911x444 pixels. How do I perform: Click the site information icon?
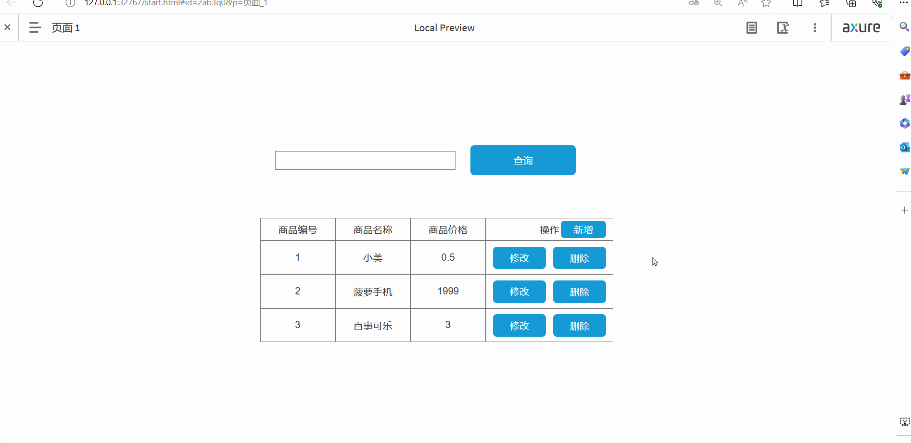click(70, 3)
